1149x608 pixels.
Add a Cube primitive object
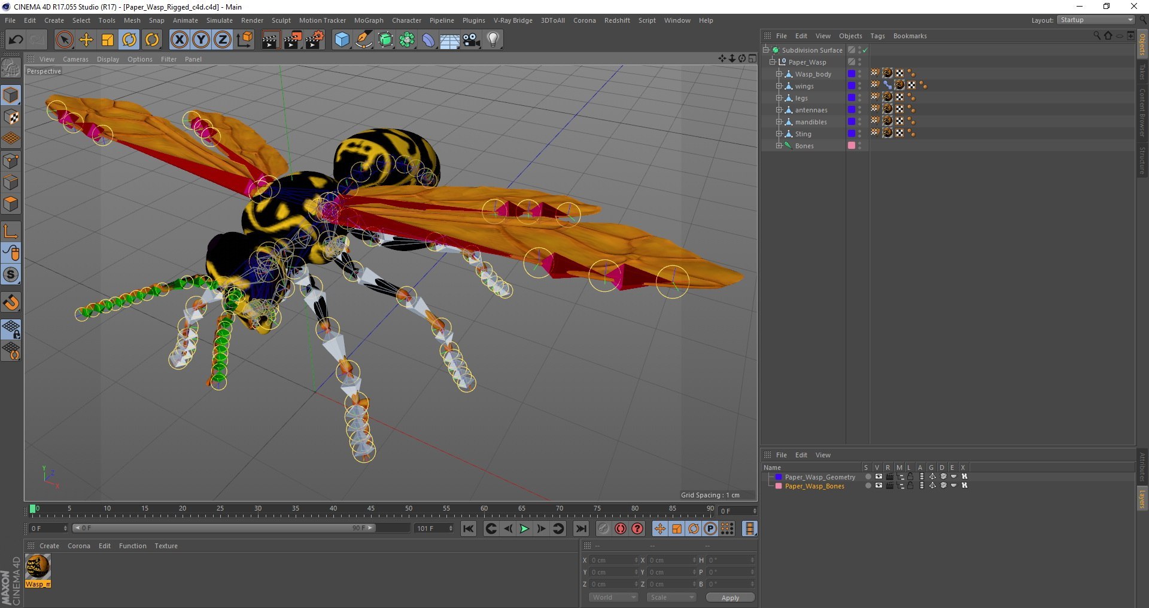(342, 40)
